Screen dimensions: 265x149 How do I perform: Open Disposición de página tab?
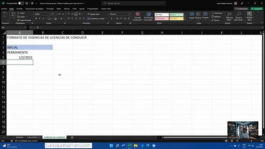click(34, 9)
